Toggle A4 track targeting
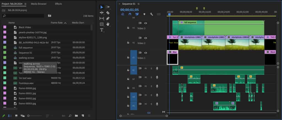Image resolution: width=282 pixels, height=120 pixels. click(134, 97)
